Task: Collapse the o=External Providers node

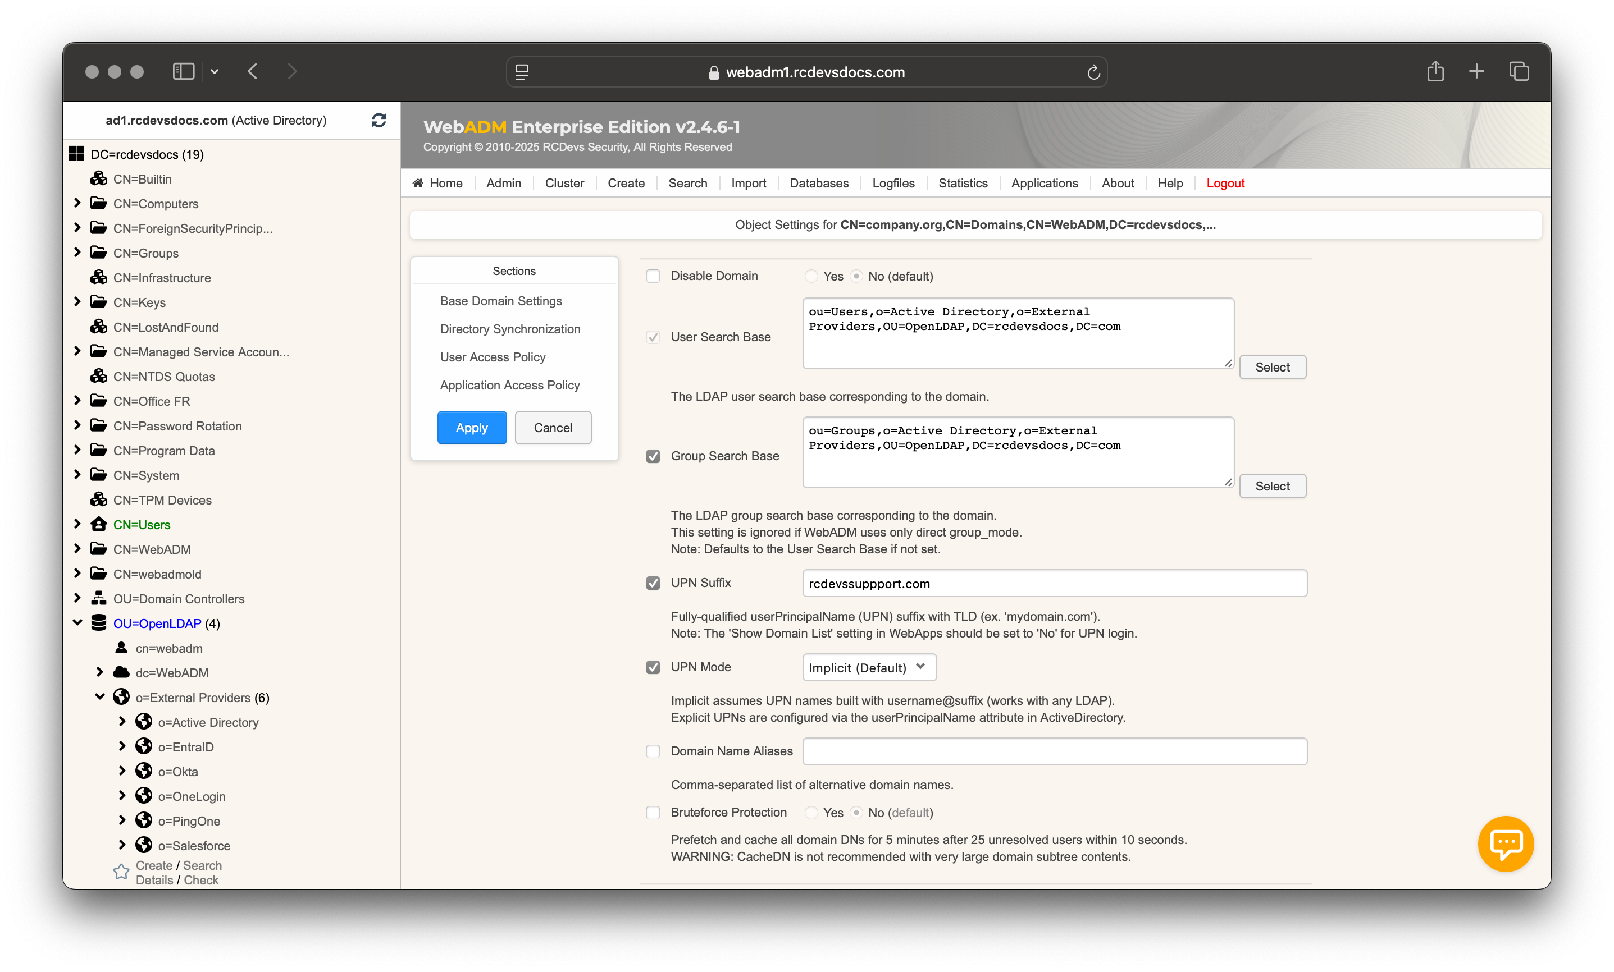Action: (99, 696)
